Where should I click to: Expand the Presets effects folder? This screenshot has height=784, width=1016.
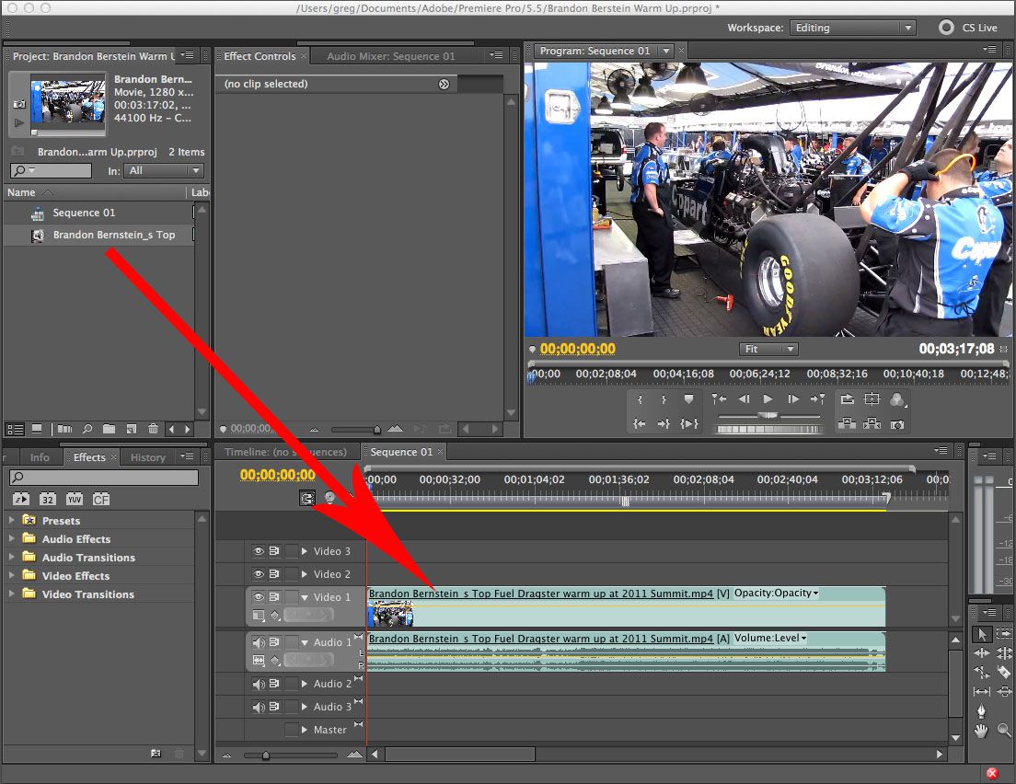[12, 520]
